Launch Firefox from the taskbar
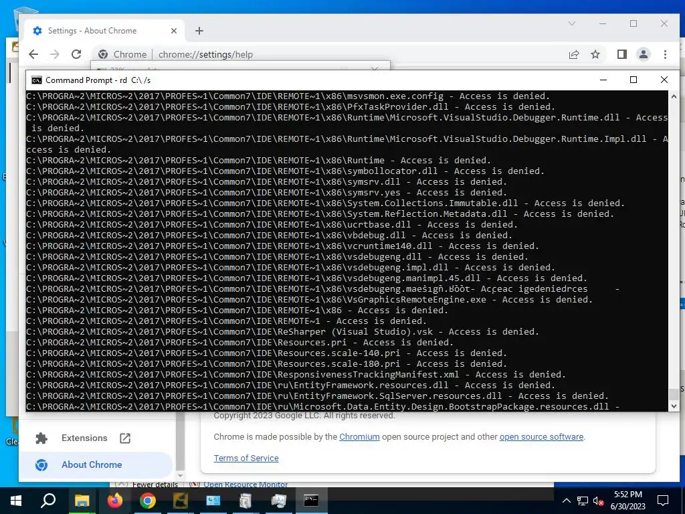This screenshot has height=514, width=685. 115,501
